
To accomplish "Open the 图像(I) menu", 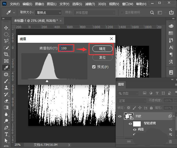I will [x=39, y=4].
